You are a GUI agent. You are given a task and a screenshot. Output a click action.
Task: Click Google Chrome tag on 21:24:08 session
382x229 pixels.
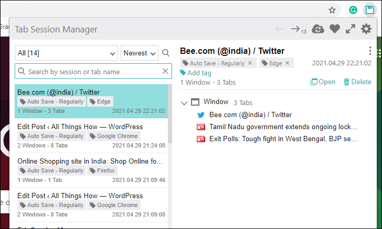pyautogui.click(x=114, y=136)
